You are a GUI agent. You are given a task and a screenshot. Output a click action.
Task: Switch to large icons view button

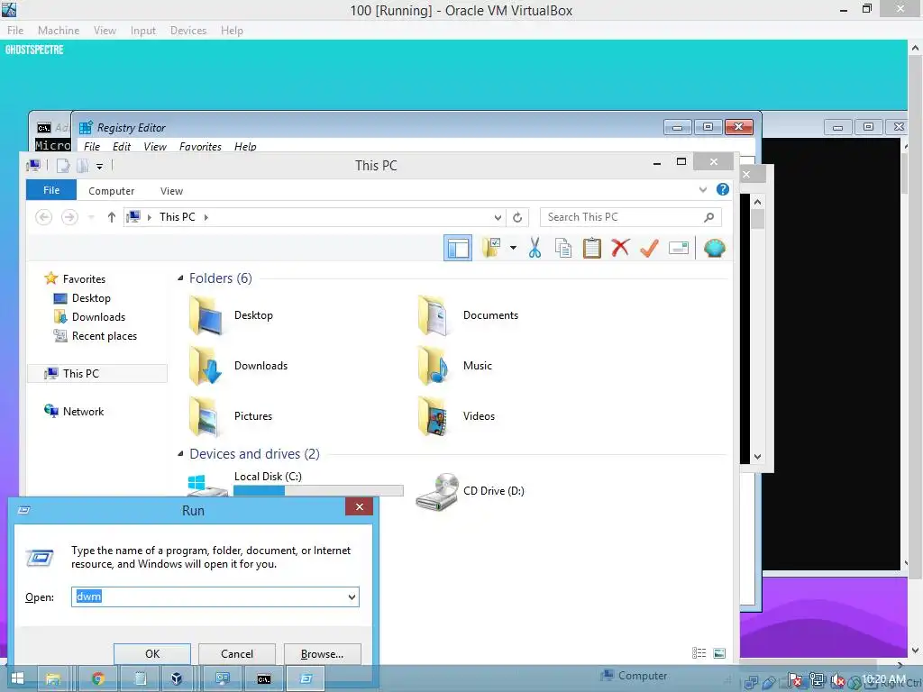[x=719, y=653]
